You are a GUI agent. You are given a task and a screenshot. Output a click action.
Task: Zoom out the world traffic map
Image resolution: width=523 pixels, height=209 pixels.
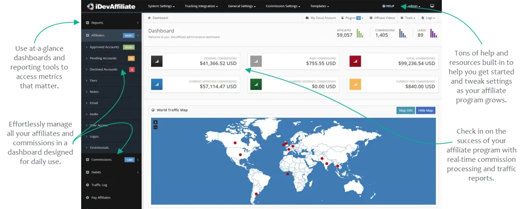click(x=155, y=127)
